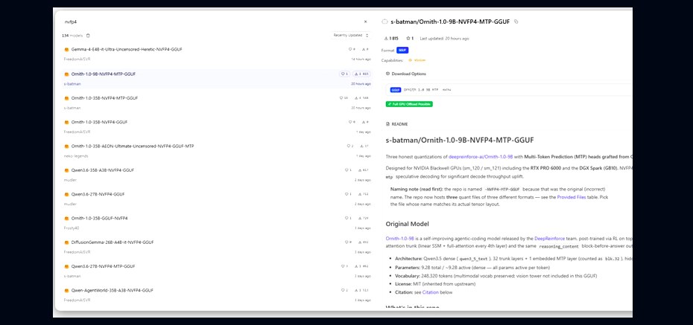The image size is (693, 325).
Task: Click 'Last updated: 20 hours ago' text
Action: [x=444, y=39]
